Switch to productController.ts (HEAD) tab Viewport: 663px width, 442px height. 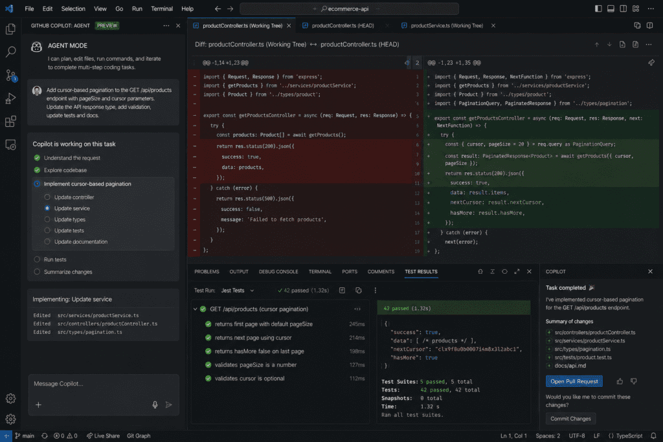[x=343, y=26]
